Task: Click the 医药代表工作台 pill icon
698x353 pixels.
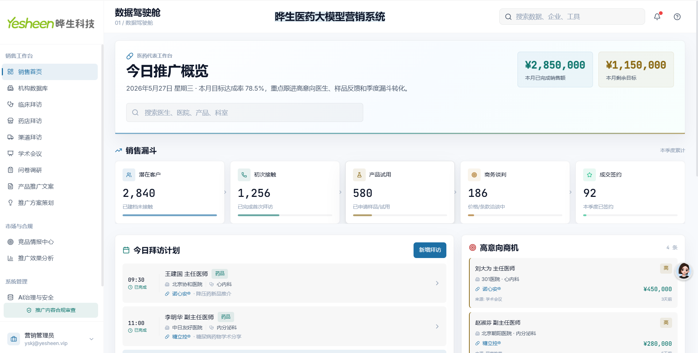Action: click(130, 56)
